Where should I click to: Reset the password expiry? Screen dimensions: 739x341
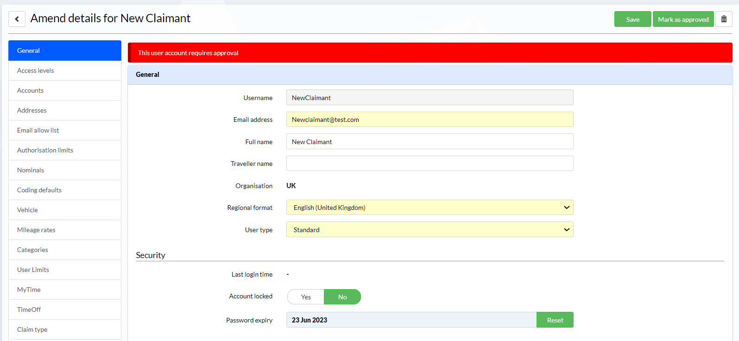coord(555,320)
